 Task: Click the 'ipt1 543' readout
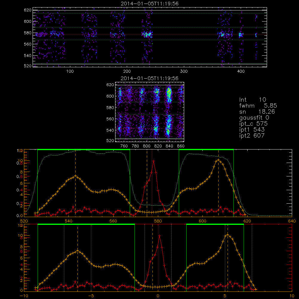pos(252,130)
